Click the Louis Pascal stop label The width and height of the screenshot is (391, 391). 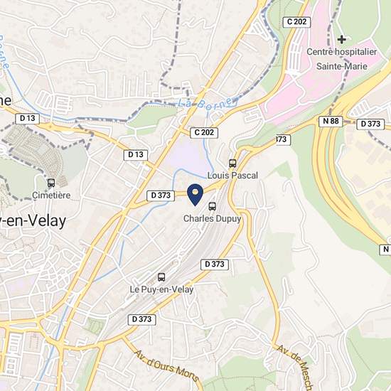click(232, 176)
